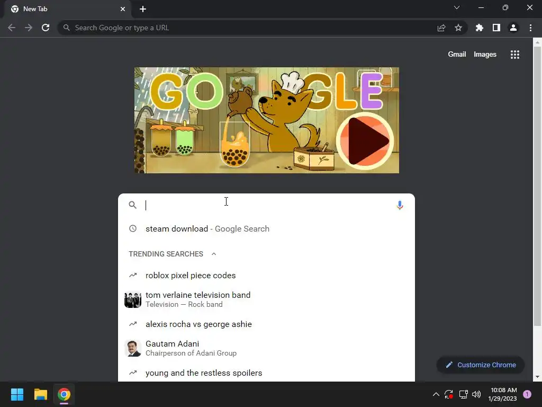Image resolution: width=542 pixels, height=407 pixels.
Task: Toggle the side panel icon
Action: [496, 28]
